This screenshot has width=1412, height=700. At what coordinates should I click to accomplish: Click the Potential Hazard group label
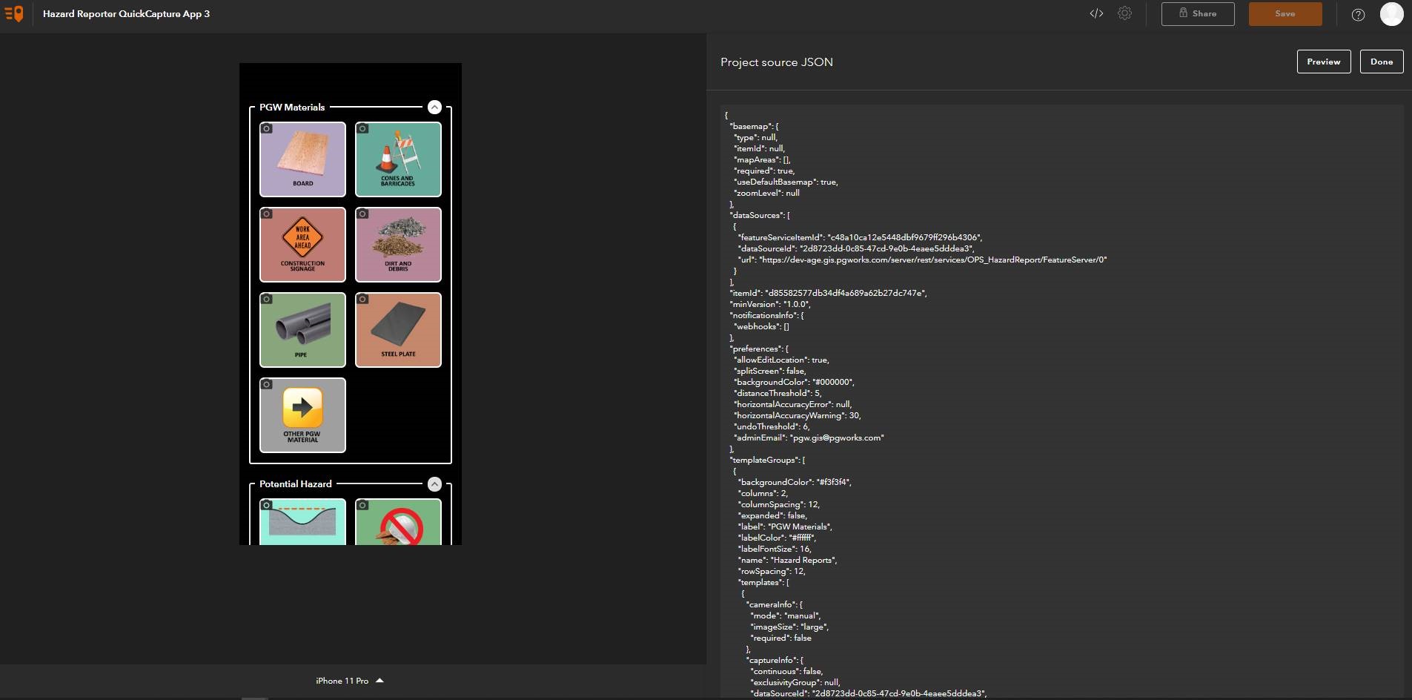296,484
